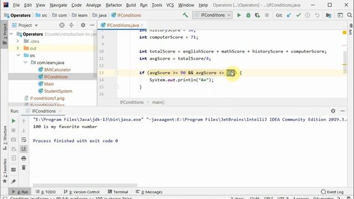The height and width of the screenshot is (199, 354).
Task: Fold the if block at line 13
Action: (x=117, y=72)
